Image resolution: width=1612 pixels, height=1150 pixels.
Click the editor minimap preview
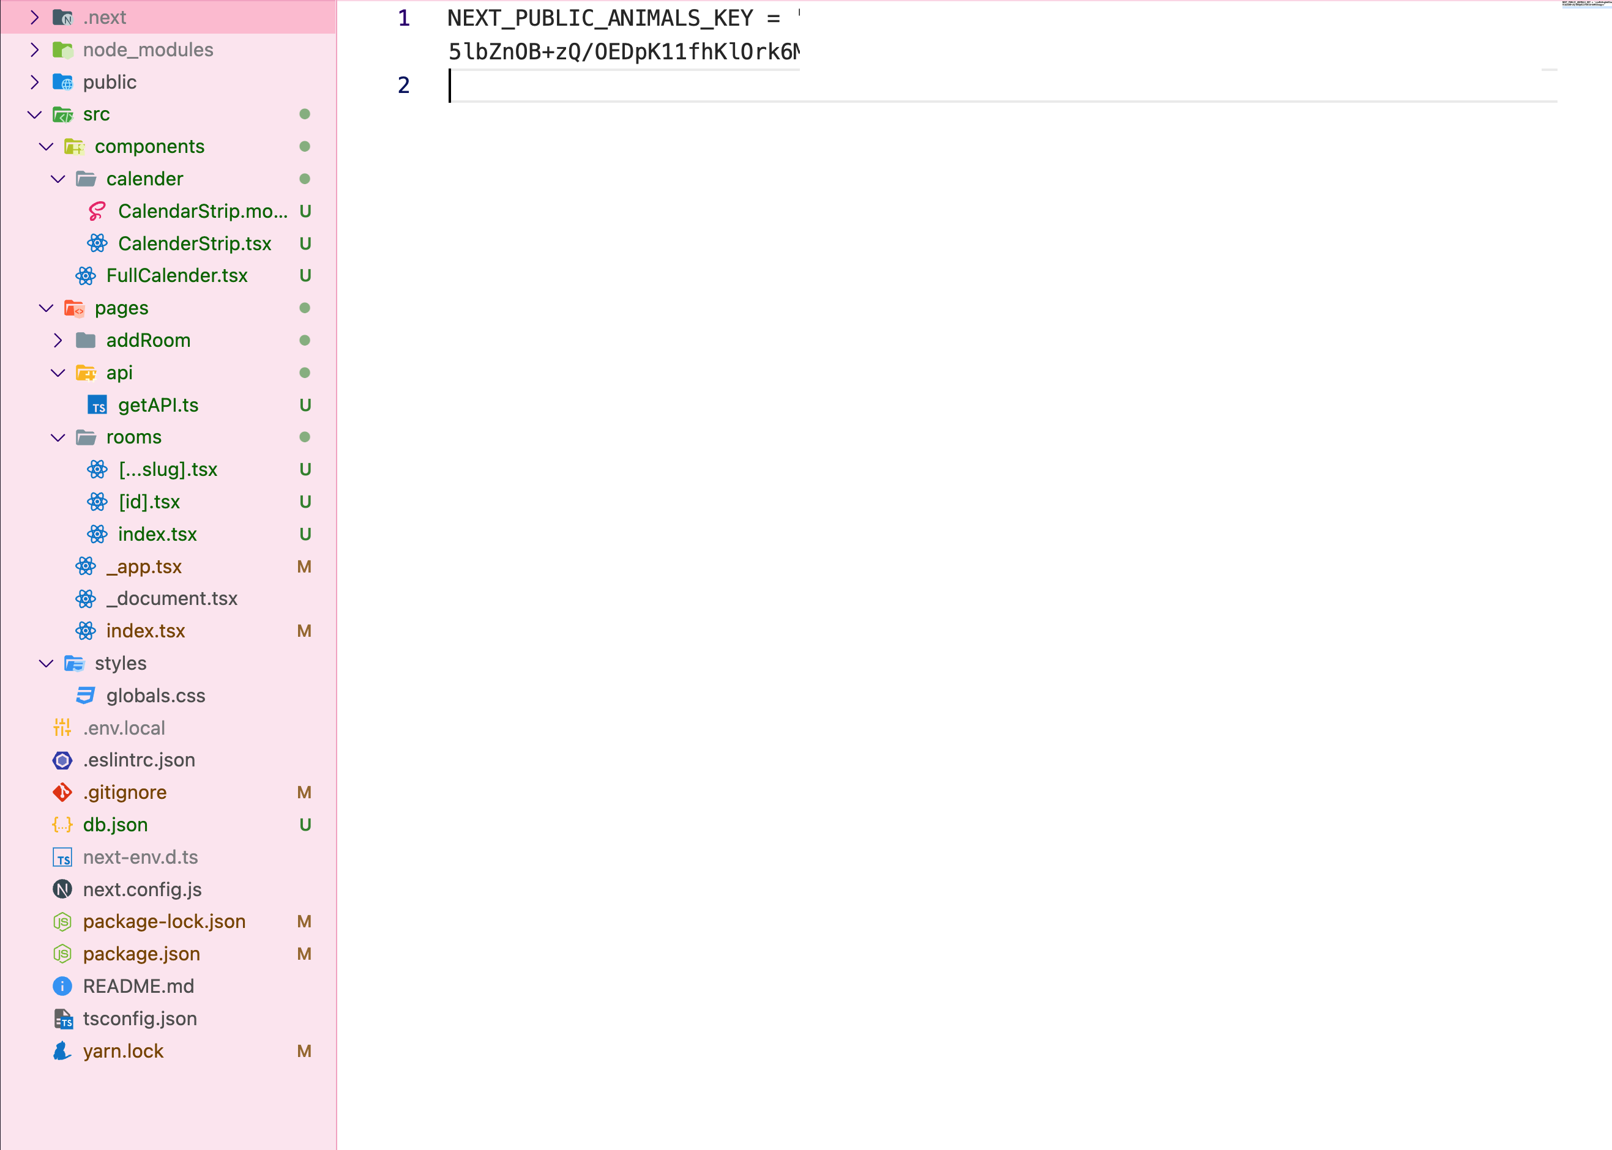[1586, 4]
